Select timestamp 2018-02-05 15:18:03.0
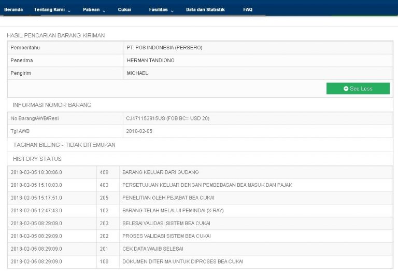The width and height of the screenshot is (398, 274). click(x=36, y=185)
